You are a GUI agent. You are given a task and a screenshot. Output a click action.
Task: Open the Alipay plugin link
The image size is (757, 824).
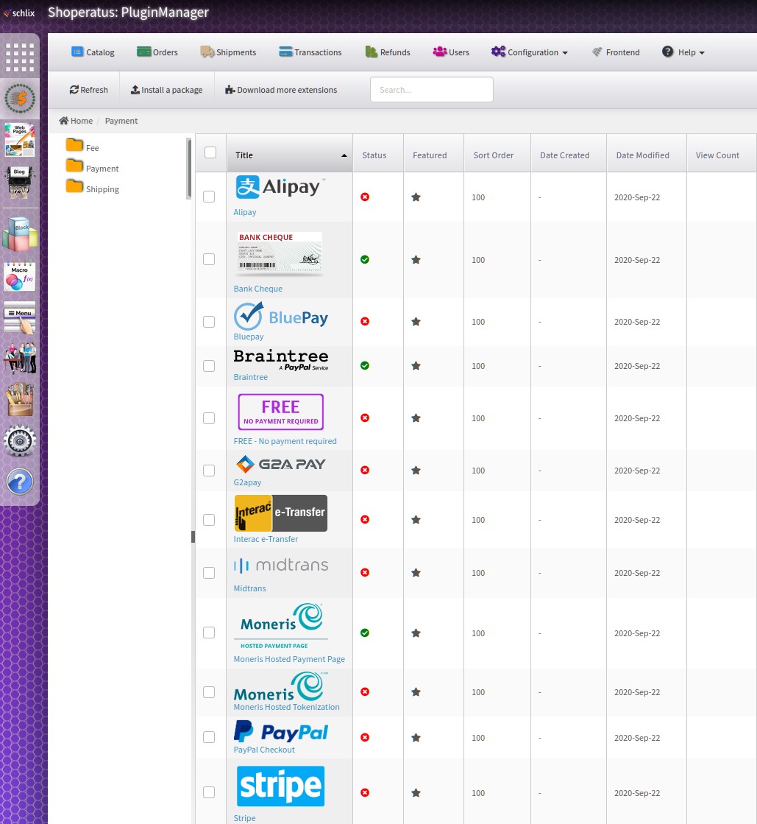(245, 212)
